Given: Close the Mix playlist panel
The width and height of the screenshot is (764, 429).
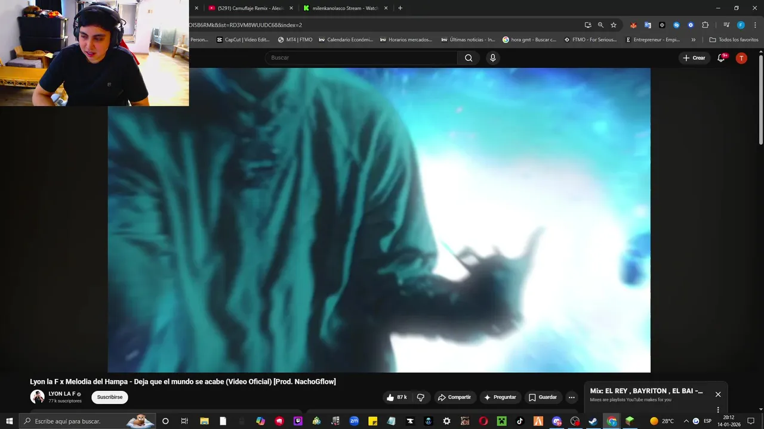Looking at the screenshot, I should 718,394.
